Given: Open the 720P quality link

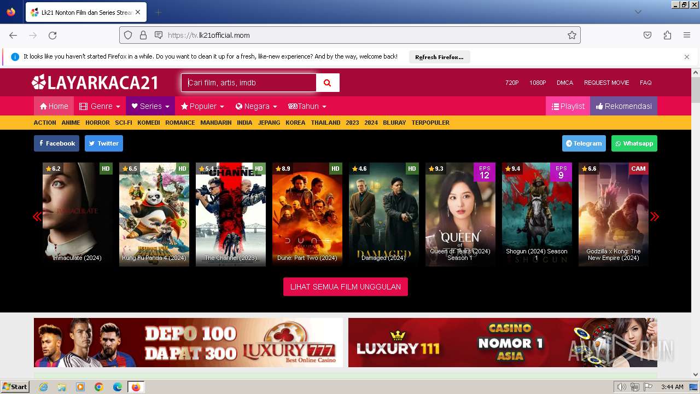Looking at the screenshot, I should tap(512, 83).
